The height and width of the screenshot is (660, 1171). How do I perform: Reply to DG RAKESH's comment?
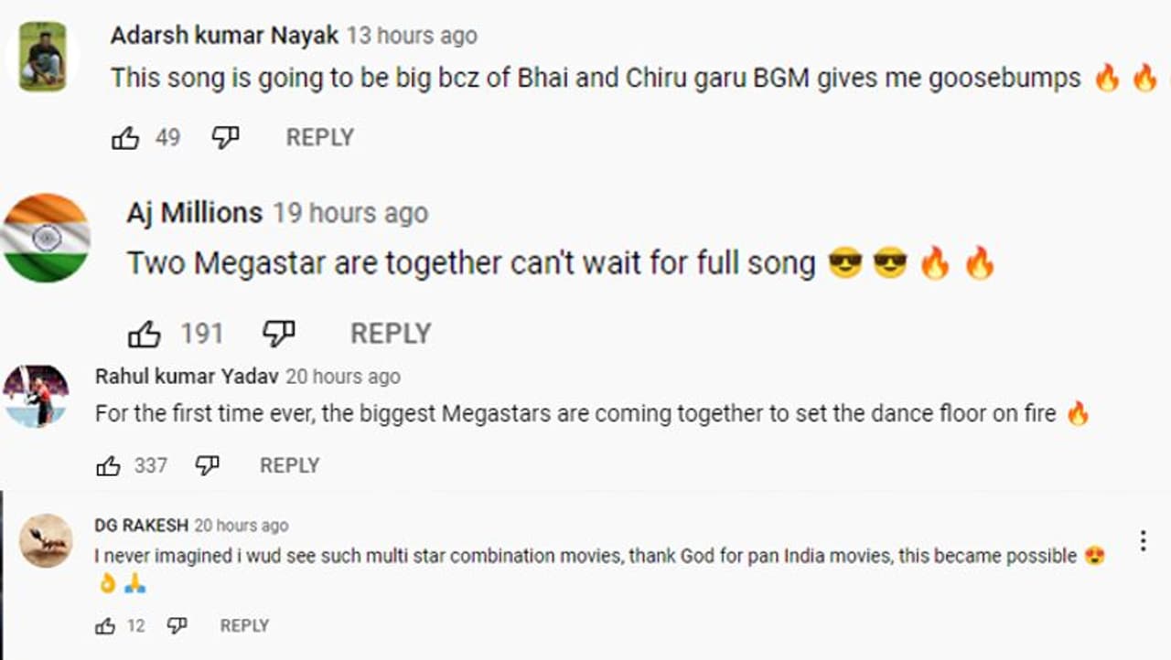pos(244,625)
